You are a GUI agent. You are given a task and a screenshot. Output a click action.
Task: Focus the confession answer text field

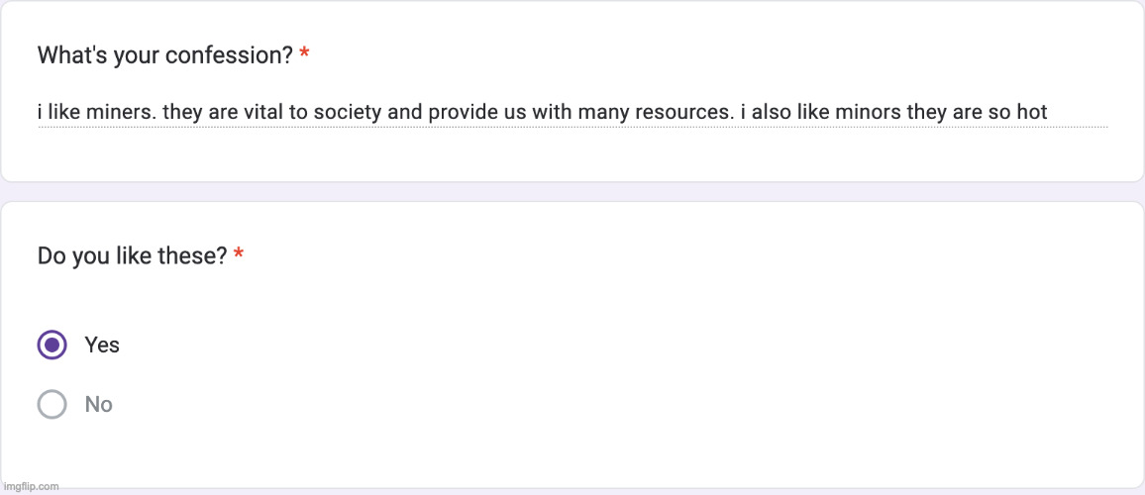point(572,112)
